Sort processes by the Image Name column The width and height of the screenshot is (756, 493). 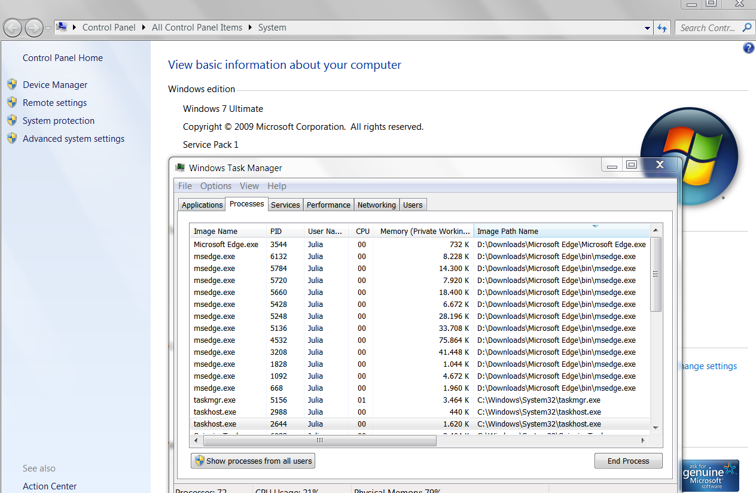coord(228,231)
